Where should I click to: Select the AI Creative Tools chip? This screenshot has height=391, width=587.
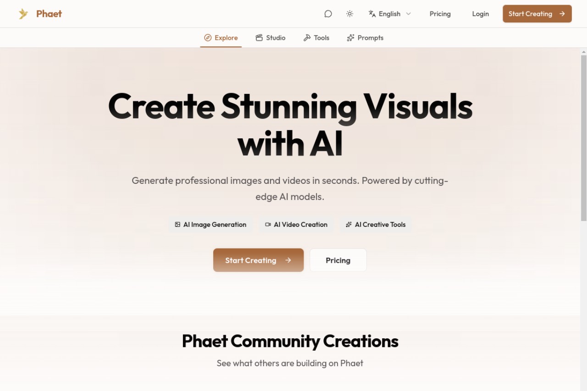376,225
